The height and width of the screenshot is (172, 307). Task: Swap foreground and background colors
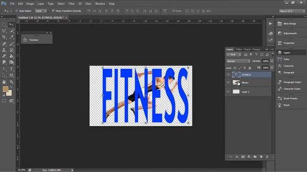pos(11,87)
